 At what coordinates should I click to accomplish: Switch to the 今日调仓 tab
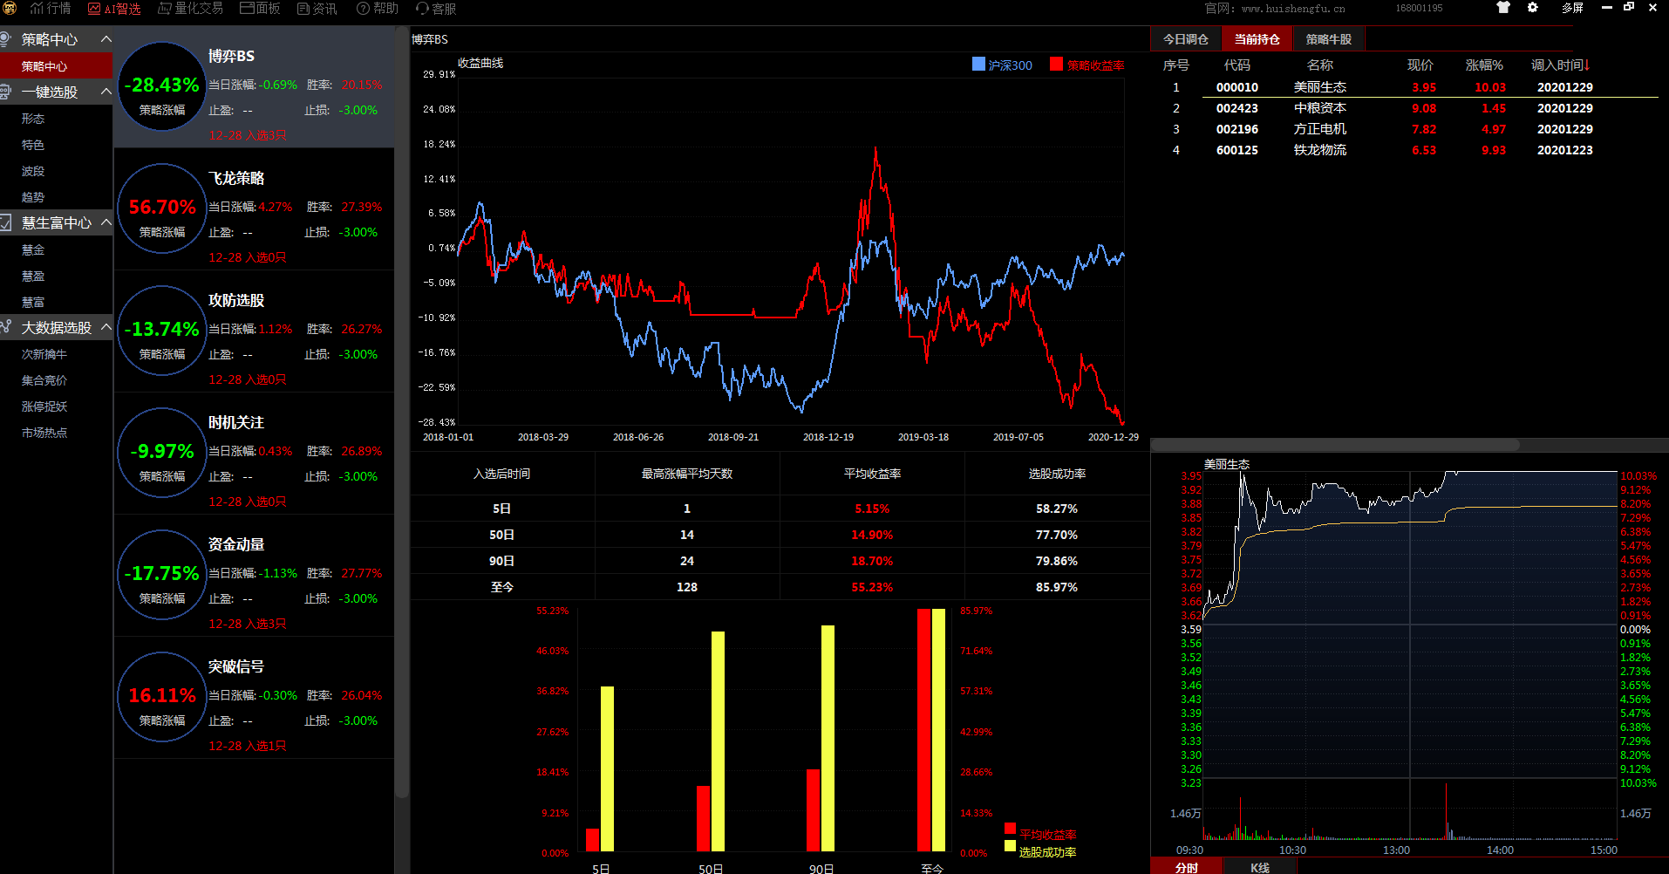pyautogui.click(x=1185, y=39)
